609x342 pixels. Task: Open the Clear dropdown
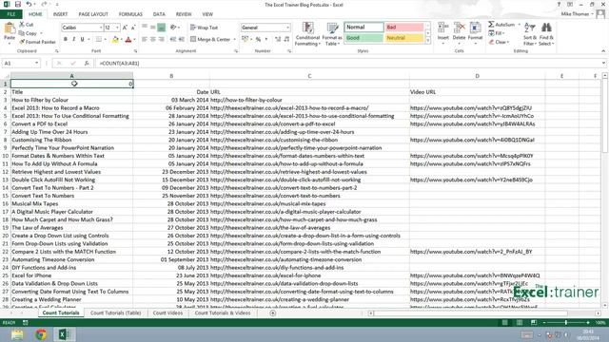coord(499,42)
